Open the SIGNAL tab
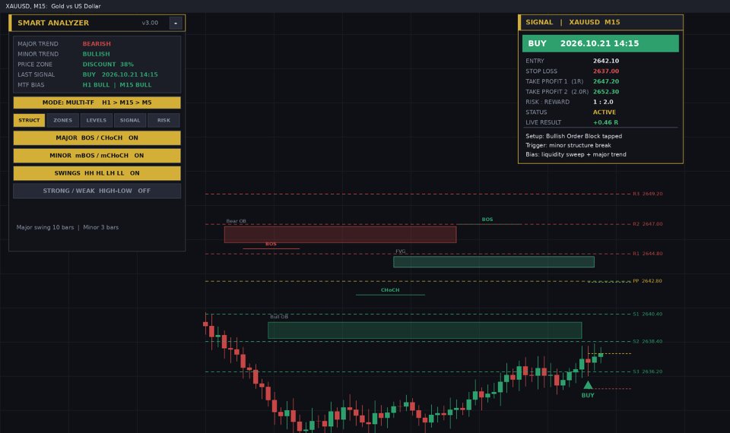Viewport: 730px width, 433px height. [x=130, y=121]
